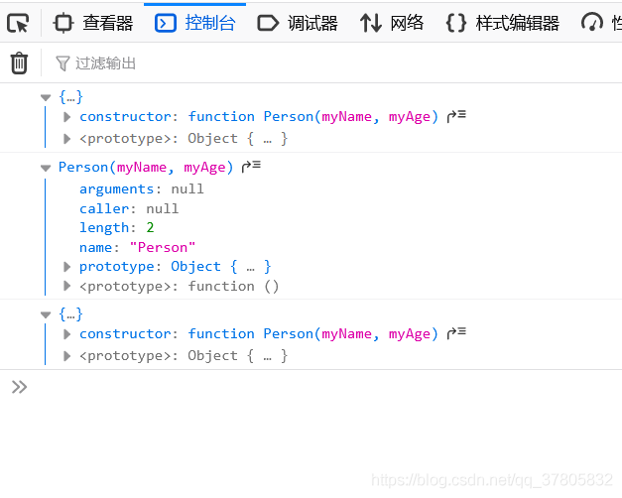622x498 pixels.
Task: Select the 'length: 2' property
Action: [117, 227]
